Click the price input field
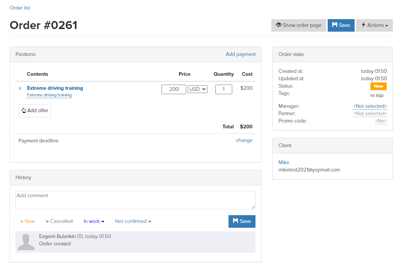The width and height of the screenshot is (404, 270). [x=174, y=89]
